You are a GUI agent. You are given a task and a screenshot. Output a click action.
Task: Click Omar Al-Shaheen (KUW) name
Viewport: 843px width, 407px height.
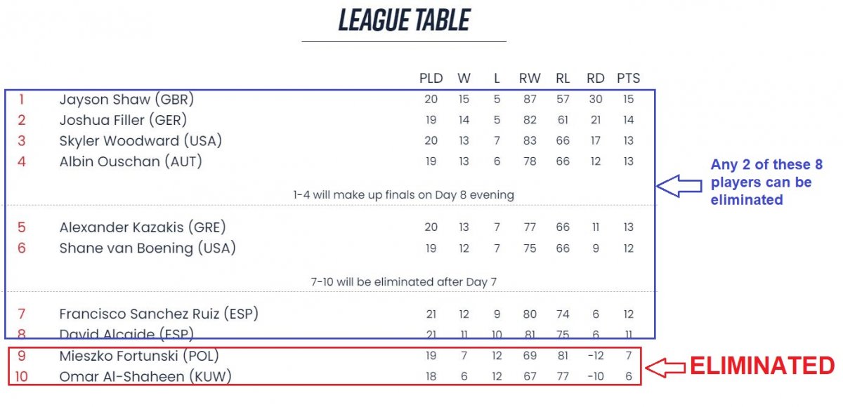pos(145,377)
